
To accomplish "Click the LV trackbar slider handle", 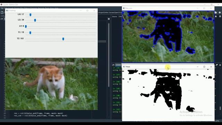I will (x=26, y=26).
